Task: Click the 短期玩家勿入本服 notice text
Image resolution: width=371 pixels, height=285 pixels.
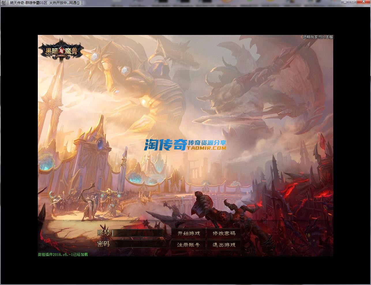Action: pyautogui.click(x=318, y=37)
